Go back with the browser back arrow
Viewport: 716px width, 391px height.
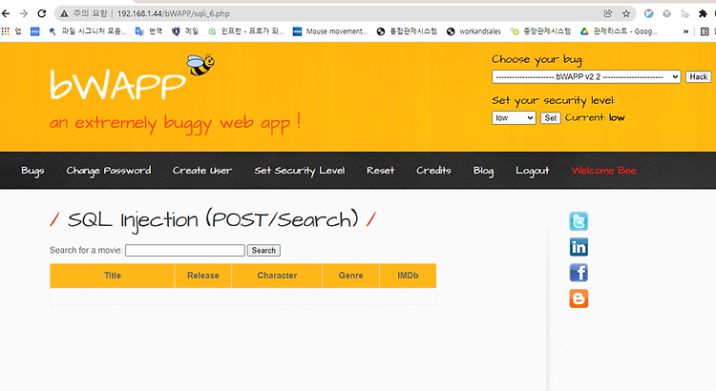point(6,13)
